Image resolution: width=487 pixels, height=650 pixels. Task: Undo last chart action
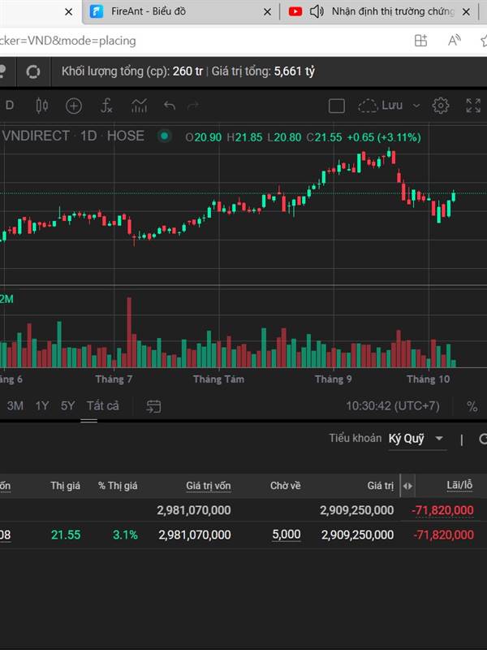[x=170, y=106]
